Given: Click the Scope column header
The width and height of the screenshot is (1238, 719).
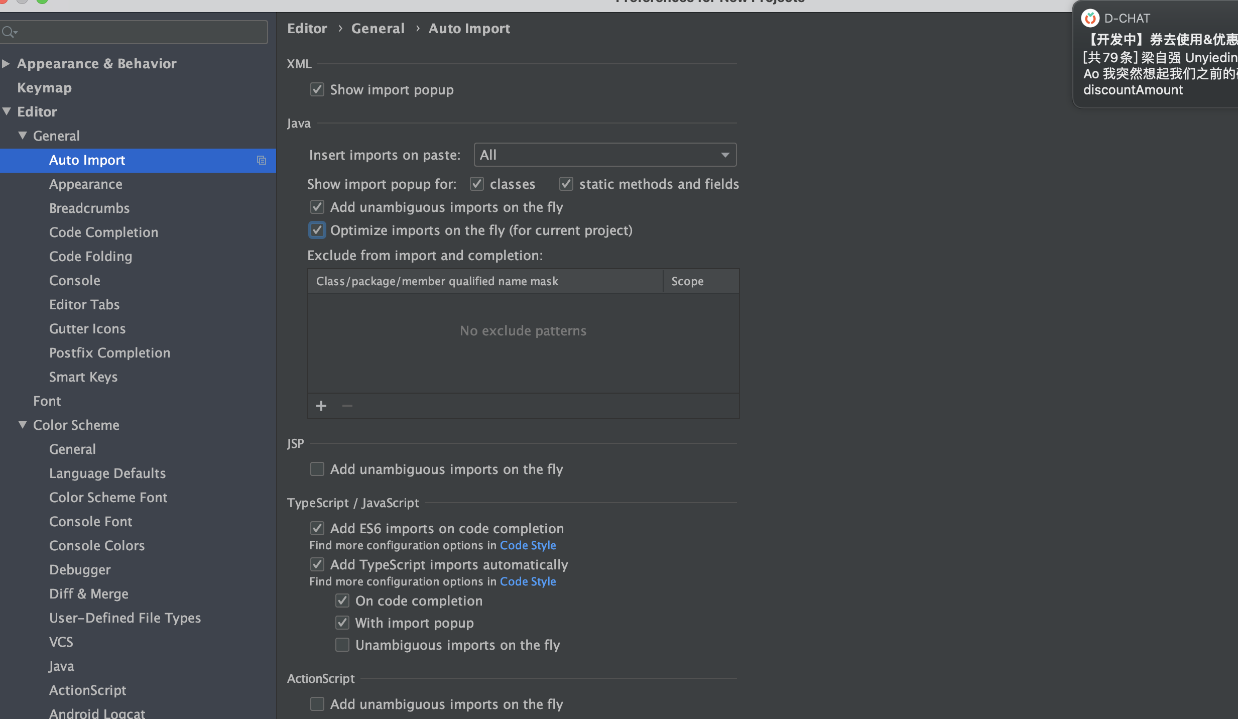Looking at the screenshot, I should 687,281.
